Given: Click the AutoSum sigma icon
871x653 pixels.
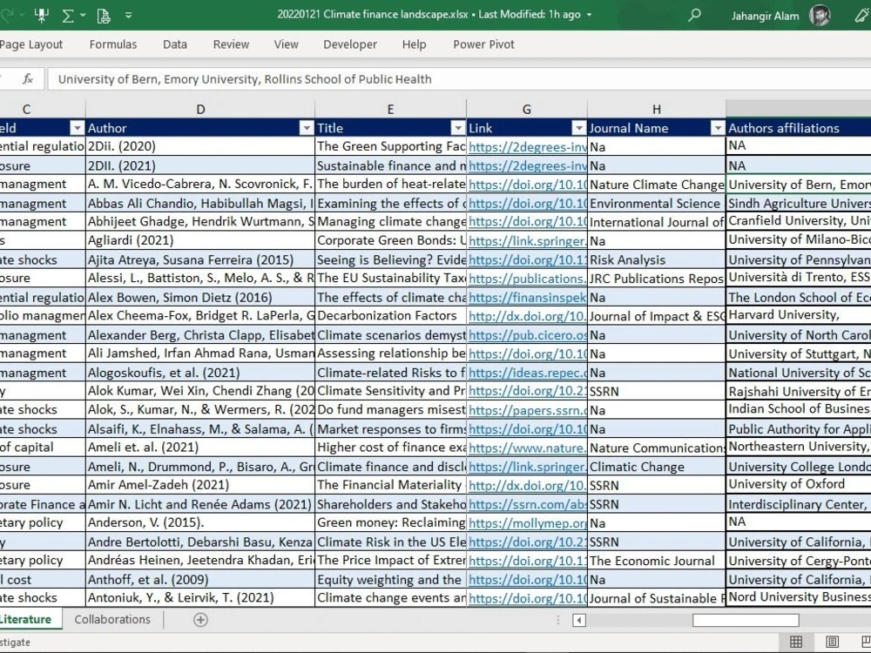Looking at the screenshot, I should click(68, 15).
